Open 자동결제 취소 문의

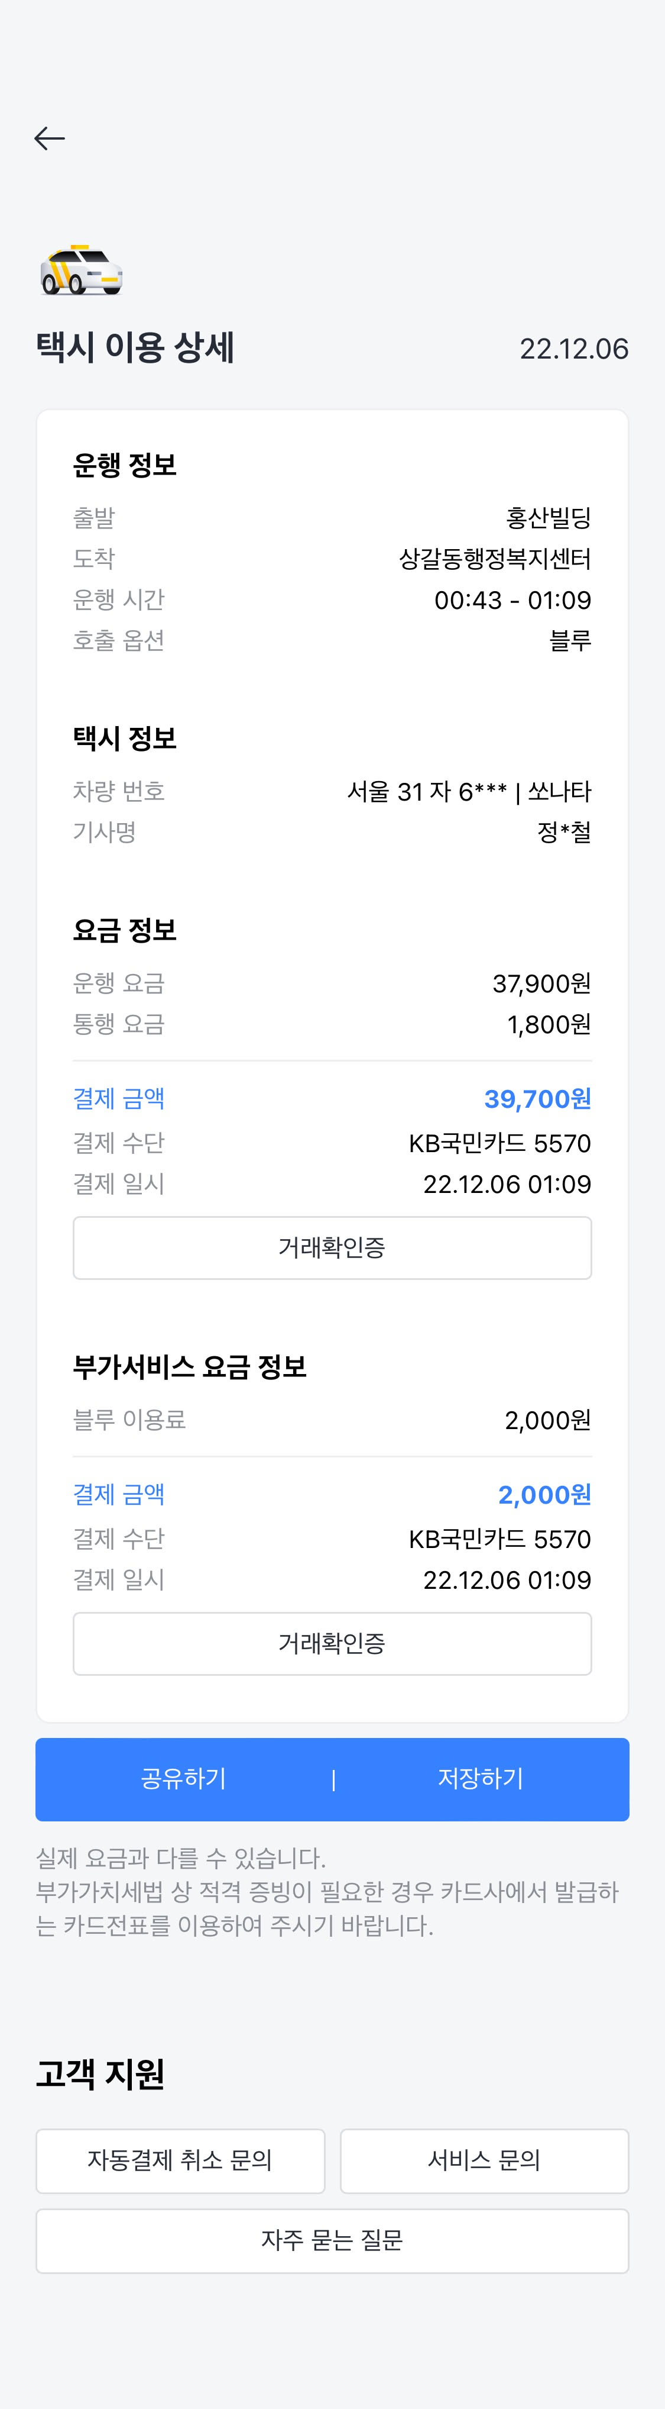coord(180,2160)
